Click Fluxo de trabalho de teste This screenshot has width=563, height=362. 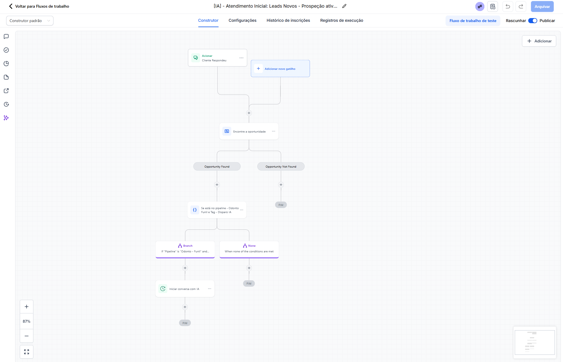pyautogui.click(x=473, y=20)
